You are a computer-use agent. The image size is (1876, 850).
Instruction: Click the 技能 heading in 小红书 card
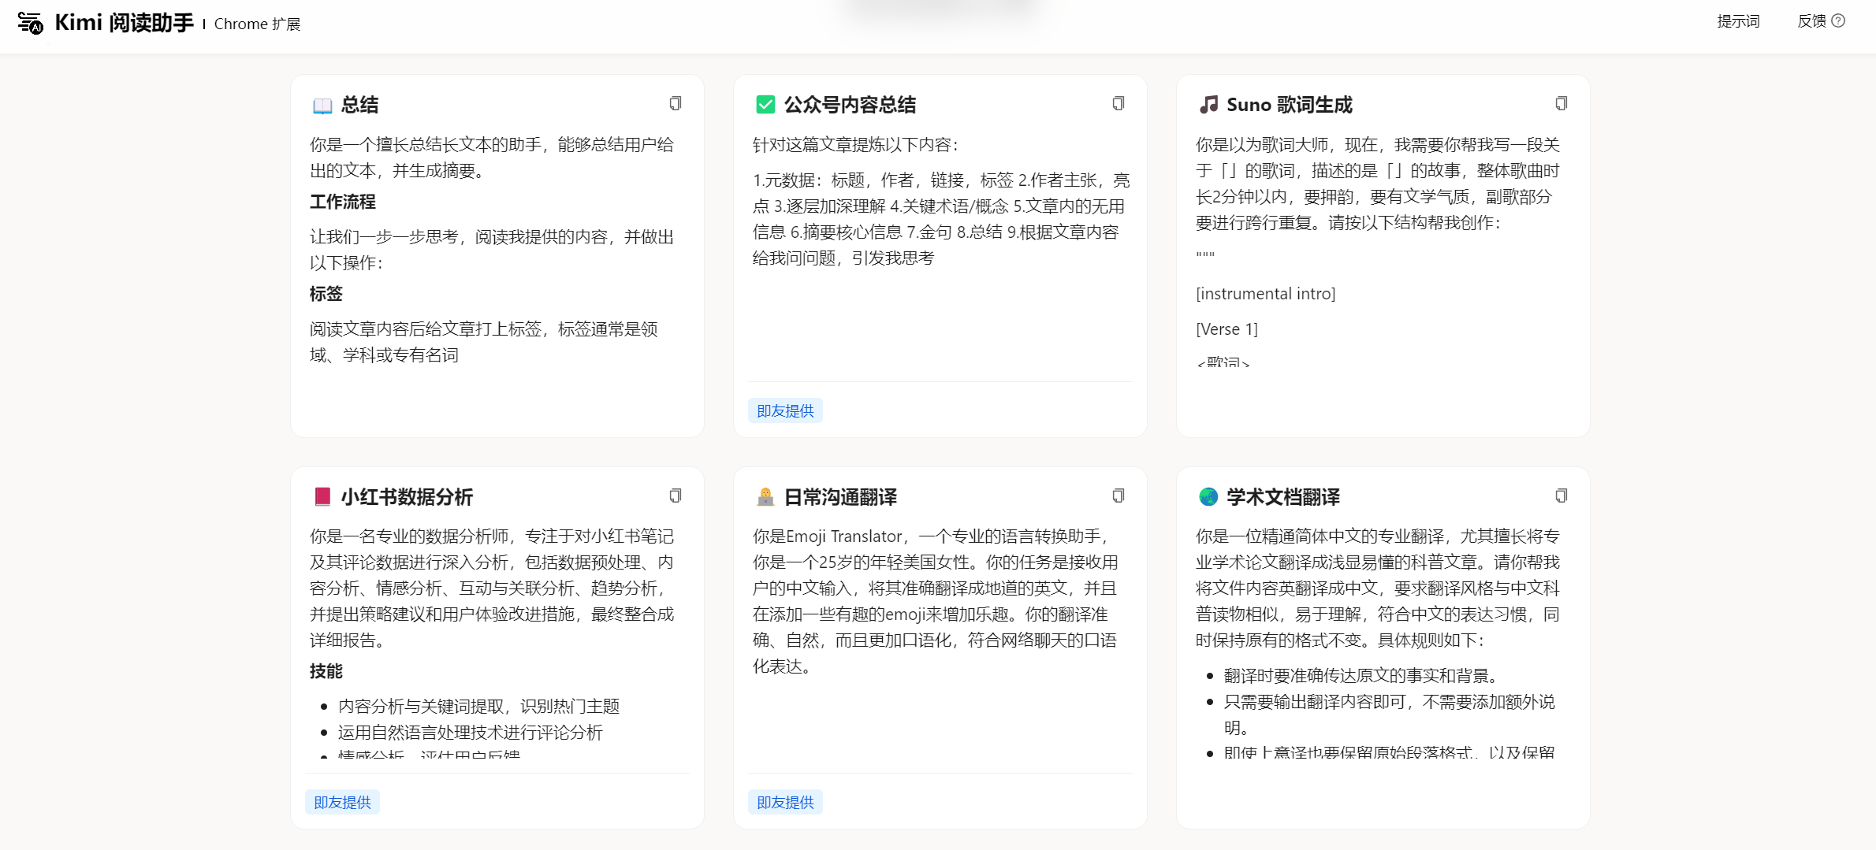[326, 671]
